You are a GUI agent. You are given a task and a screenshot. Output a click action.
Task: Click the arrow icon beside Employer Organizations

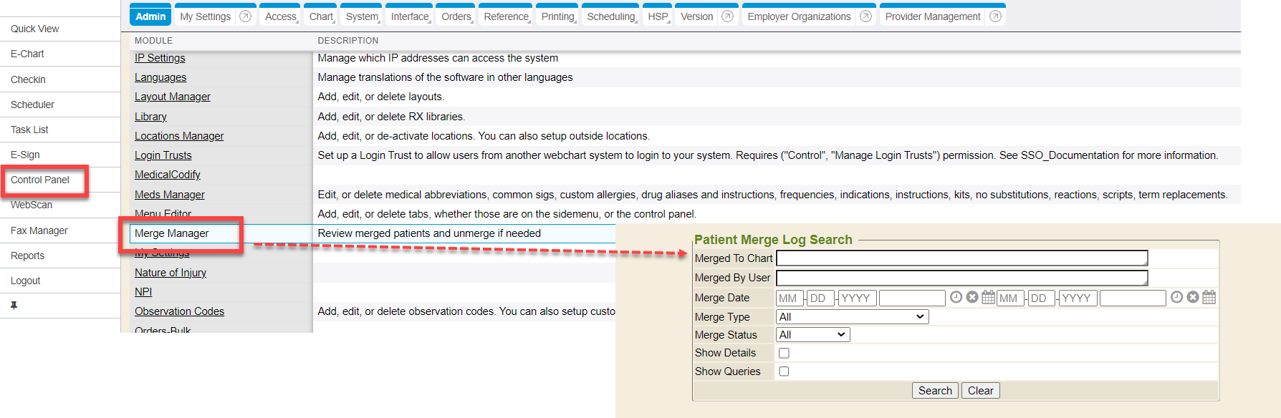(x=865, y=16)
